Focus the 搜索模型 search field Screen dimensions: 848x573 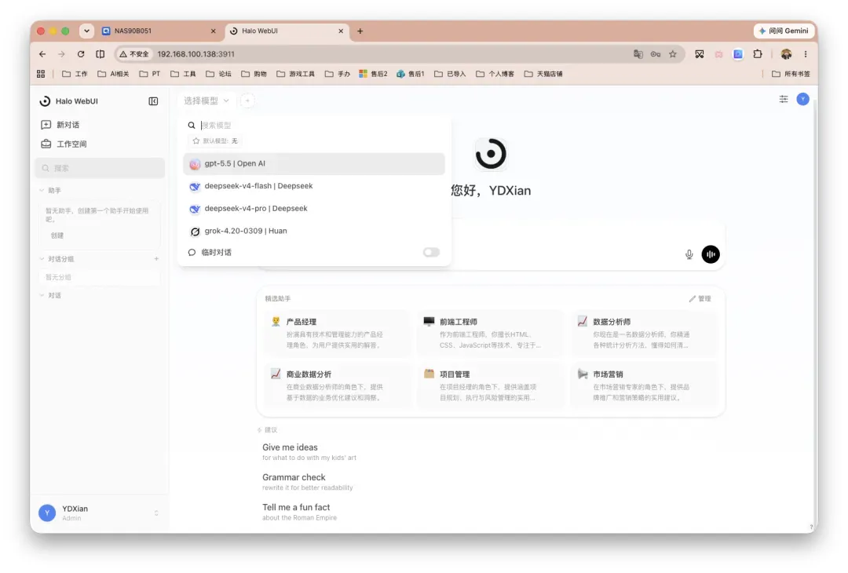click(x=319, y=125)
